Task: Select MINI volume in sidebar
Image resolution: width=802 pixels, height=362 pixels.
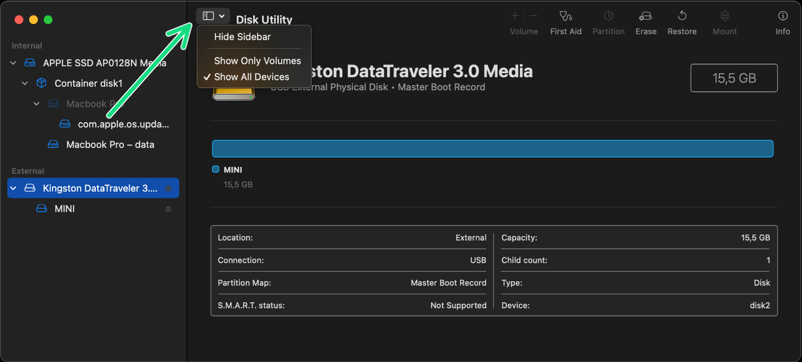Action: tap(93, 209)
